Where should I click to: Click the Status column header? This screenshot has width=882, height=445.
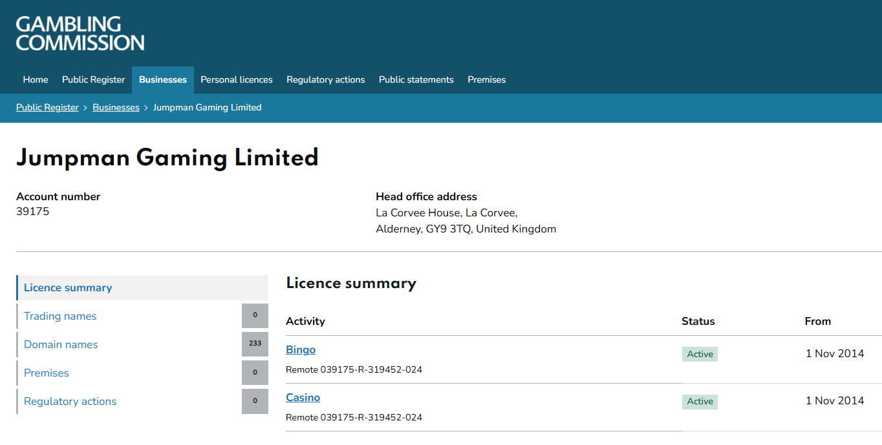click(x=698, y=322)
